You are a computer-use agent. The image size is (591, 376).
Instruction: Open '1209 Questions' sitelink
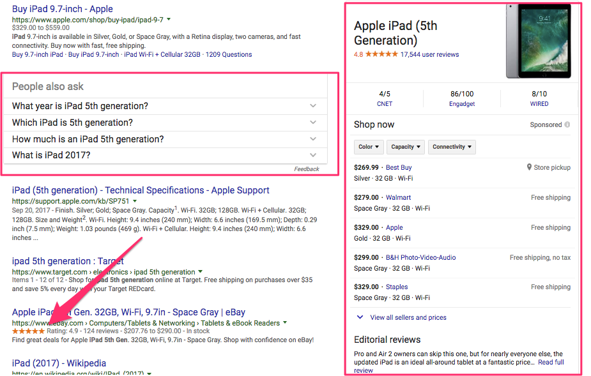tap(229, 54)
